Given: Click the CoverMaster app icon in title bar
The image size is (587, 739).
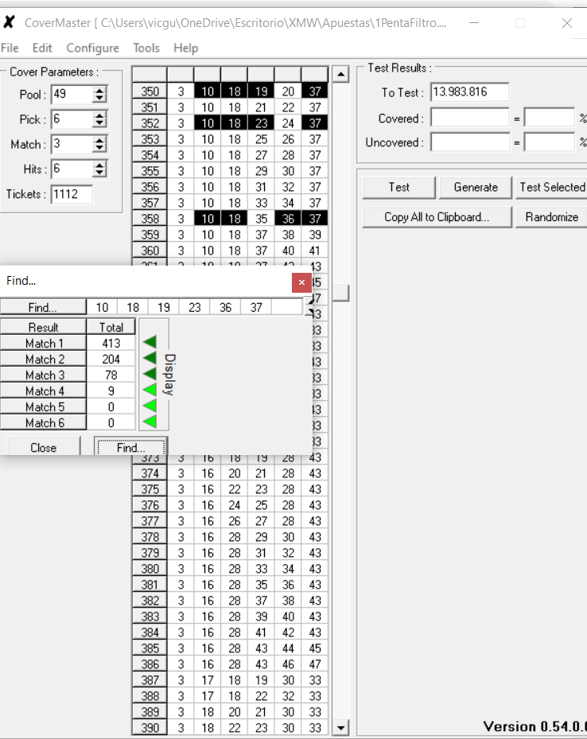Looking at the screenshot, I should coord(9,22).
